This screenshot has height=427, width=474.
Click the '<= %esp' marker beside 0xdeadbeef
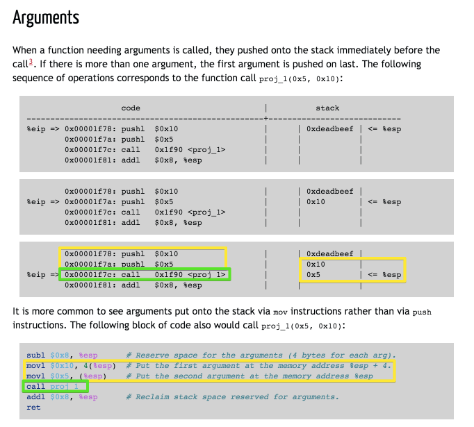384,129
